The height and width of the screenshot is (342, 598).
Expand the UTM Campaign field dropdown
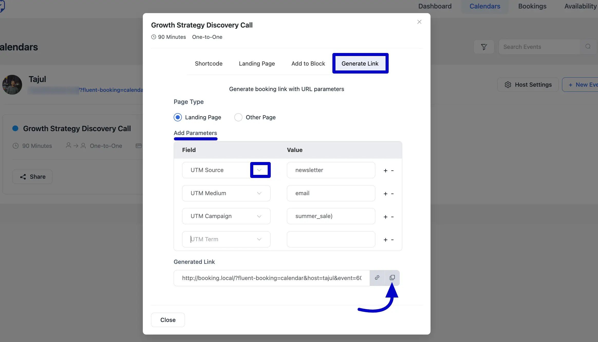tap(259, 216)
